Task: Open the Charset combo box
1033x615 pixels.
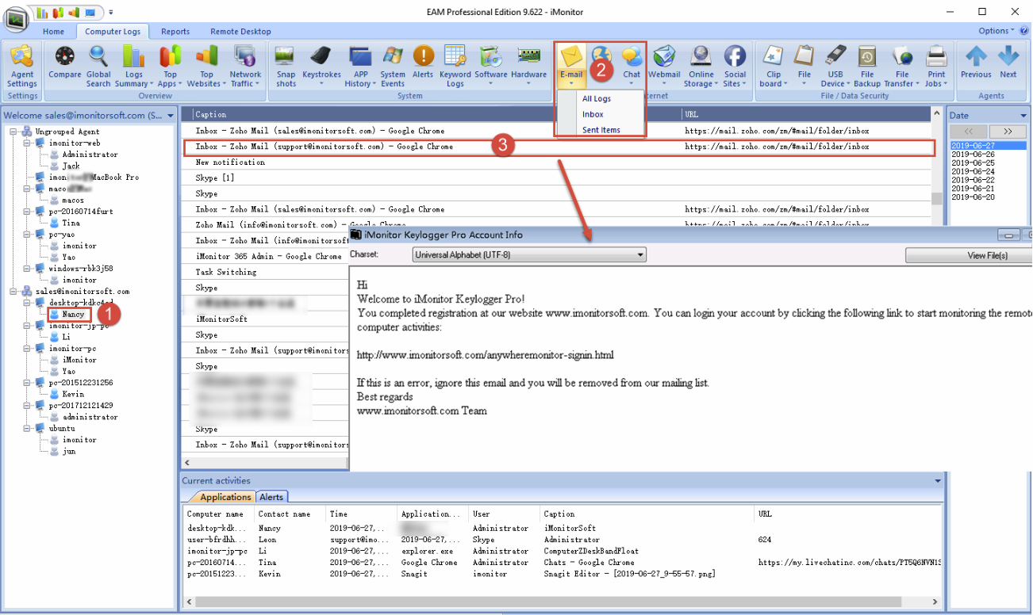Action: [529, 255]
